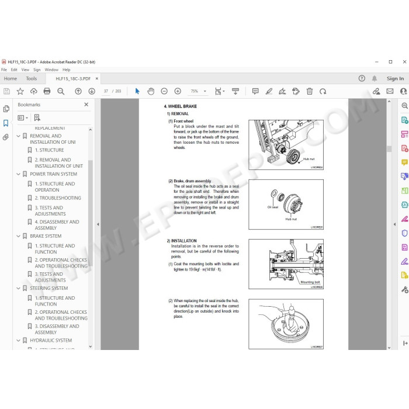The height and width of the screenshot is (409, 409).
Task: Select the Highlight text pen tool
Action: click(x=269, y=91)
